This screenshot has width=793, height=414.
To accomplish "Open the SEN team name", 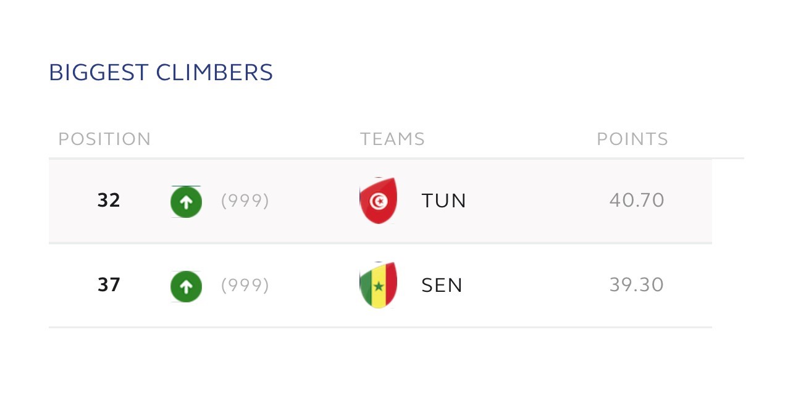I will click(x=442, y=286).
